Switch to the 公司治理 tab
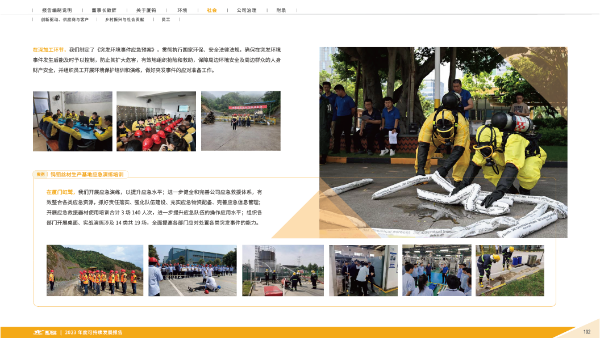Viewport: 600px width, 338px height. [246, 10]
